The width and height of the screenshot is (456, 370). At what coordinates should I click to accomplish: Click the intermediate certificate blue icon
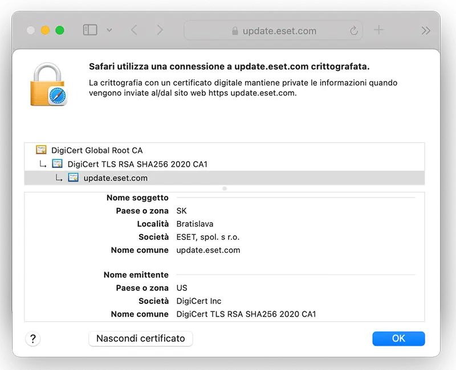pyautogui.click(x=58, y=164)
